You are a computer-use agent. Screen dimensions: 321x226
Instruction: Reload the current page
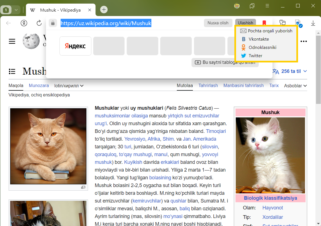click(x=39, y=23)
